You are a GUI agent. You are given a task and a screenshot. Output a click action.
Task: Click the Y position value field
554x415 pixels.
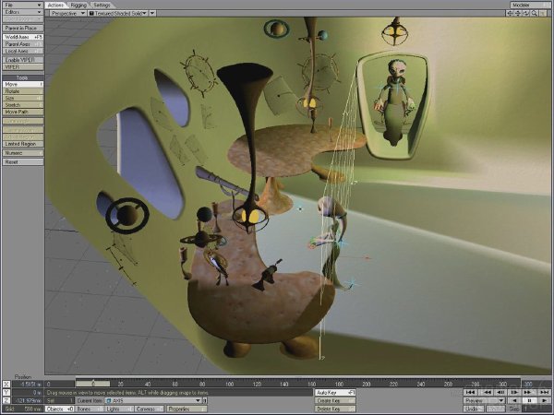point(28,393)
